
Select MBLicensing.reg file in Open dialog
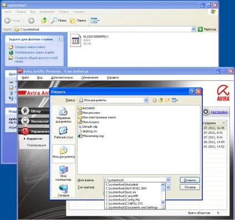tap(91, 136)
